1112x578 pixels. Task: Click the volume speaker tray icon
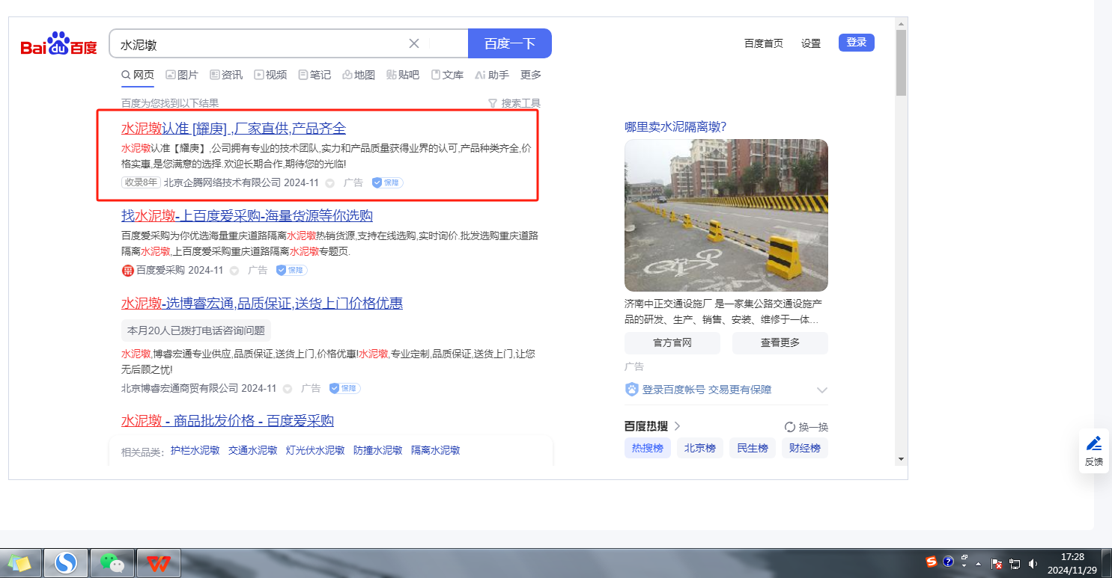pyautogui.click(x=1033, y=563)
